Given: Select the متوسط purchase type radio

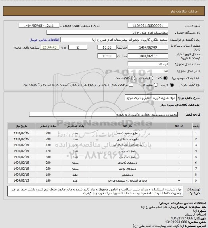Looking at the screenshot, I should pos(156,85).
